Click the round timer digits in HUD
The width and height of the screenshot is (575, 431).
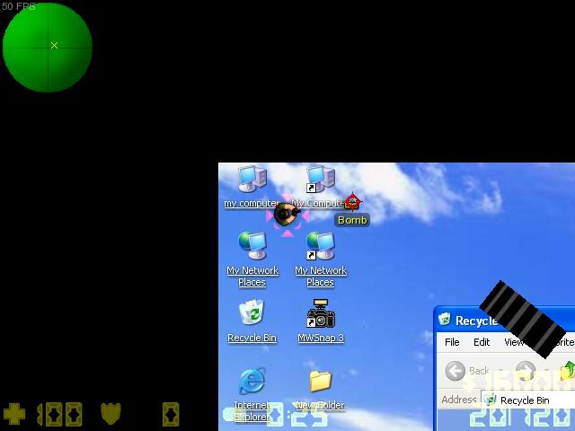pos(297,416)
